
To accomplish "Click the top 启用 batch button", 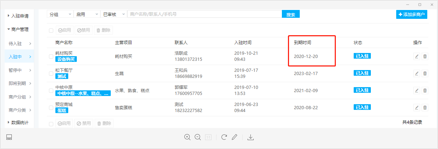I will click(x=64, y=30).
